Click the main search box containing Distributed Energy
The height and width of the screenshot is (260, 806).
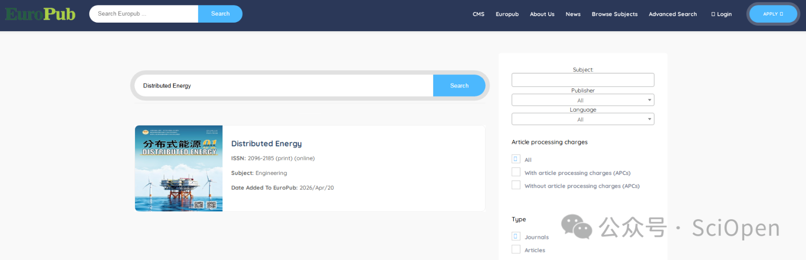(x=284, y=85)
